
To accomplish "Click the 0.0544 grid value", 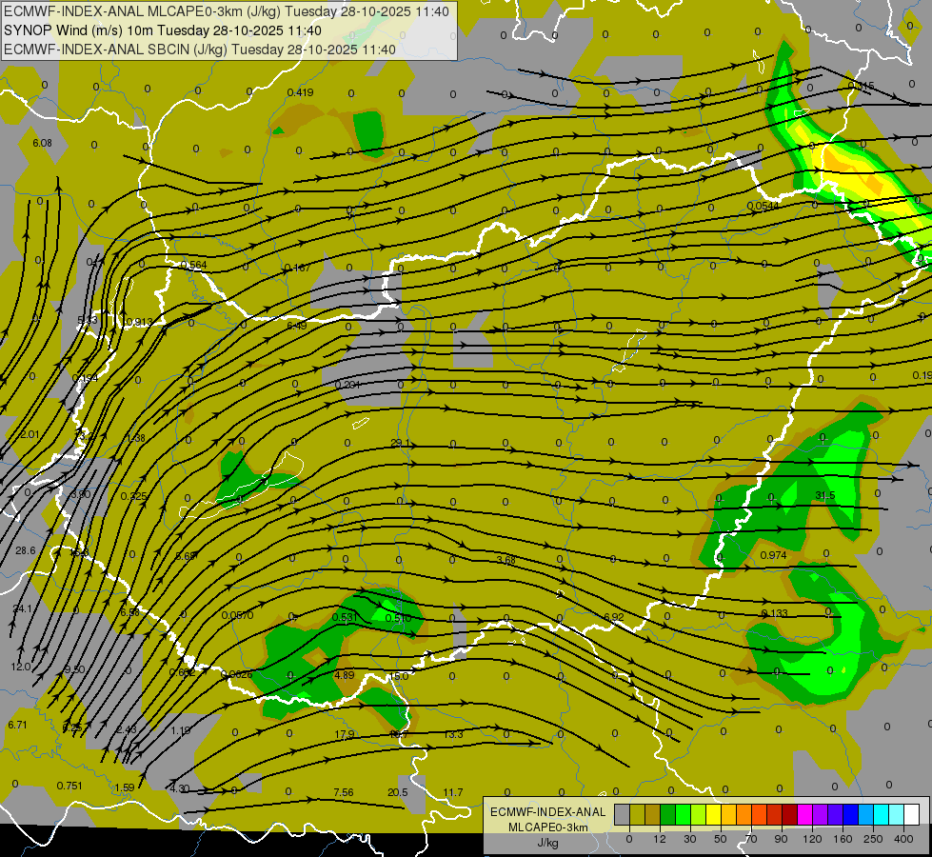I will tap(763, 206).
